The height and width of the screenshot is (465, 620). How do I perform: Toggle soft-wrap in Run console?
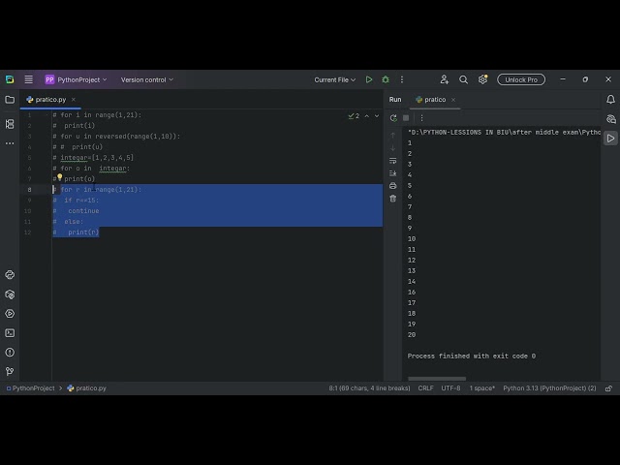pyautogui.click(x=392, y=161)
